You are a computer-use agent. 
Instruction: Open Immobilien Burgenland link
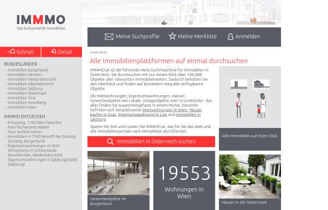coord(28,70)
